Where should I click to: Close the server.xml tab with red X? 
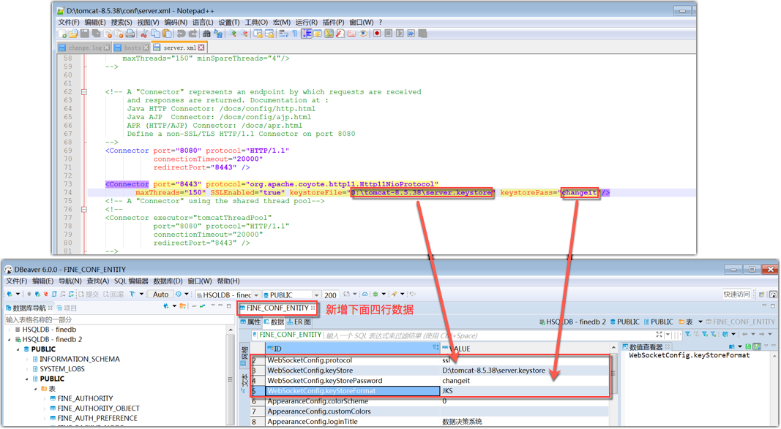201,48
